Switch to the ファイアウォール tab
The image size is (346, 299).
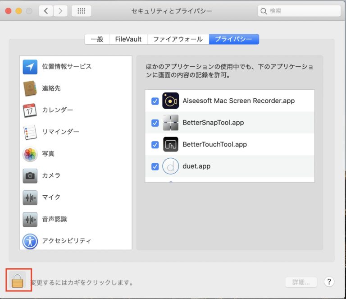point(178,39)
